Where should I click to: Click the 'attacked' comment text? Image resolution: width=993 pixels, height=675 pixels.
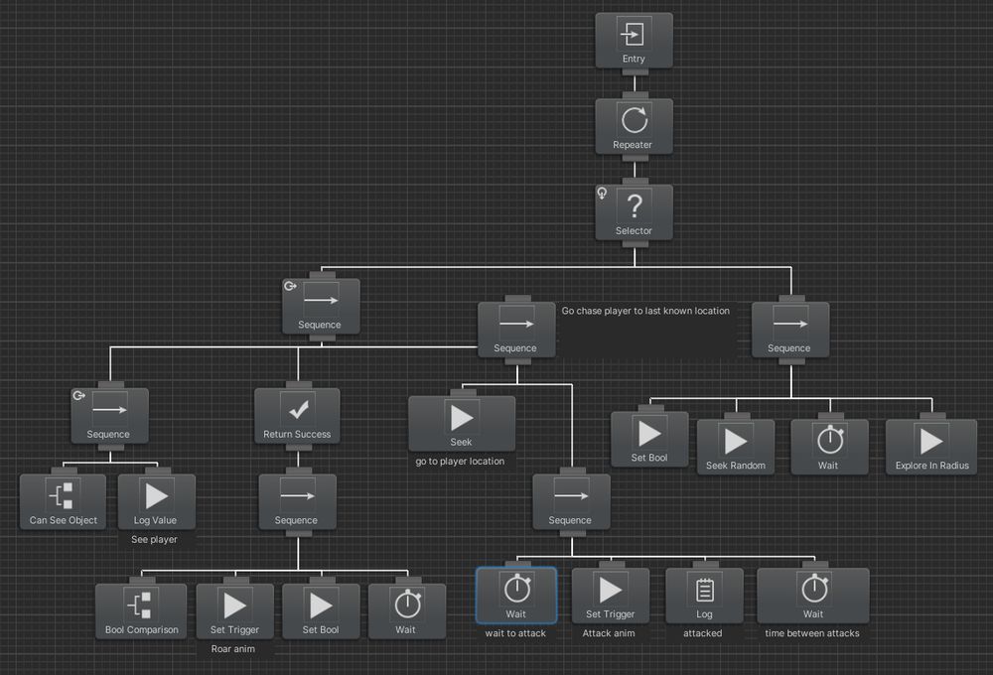[702, 633]
